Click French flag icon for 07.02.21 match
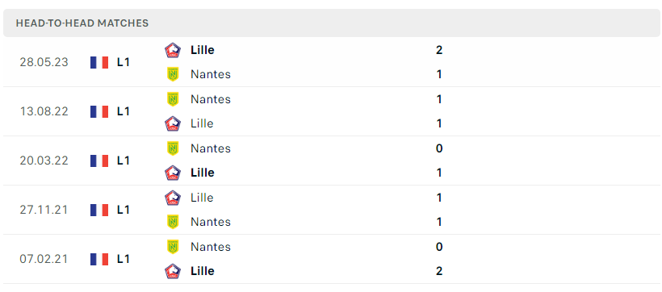The height and width of the screenshot is (292, 662). pos(99,259)
